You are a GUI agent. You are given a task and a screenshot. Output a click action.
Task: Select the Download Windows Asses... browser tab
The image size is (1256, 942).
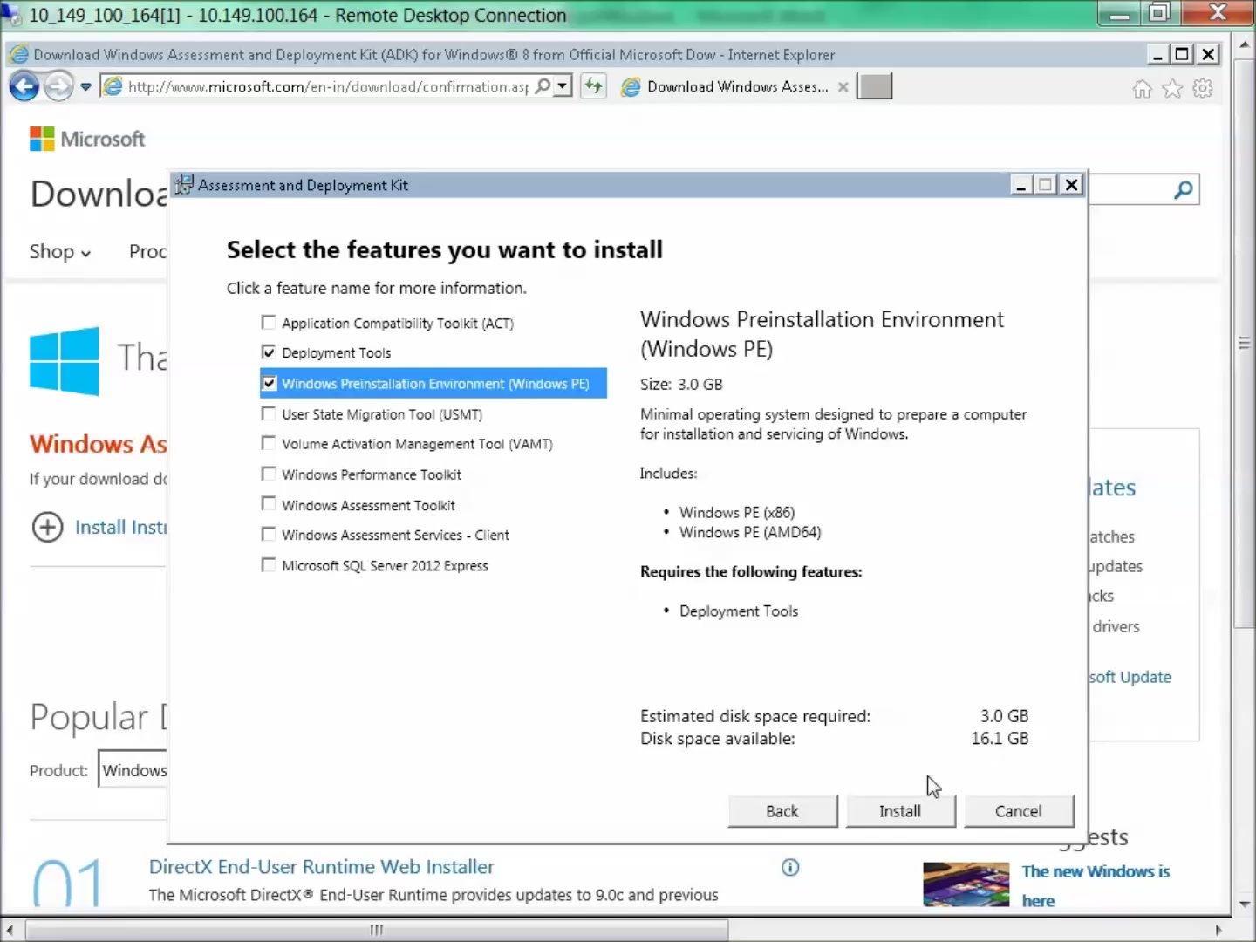737,87
